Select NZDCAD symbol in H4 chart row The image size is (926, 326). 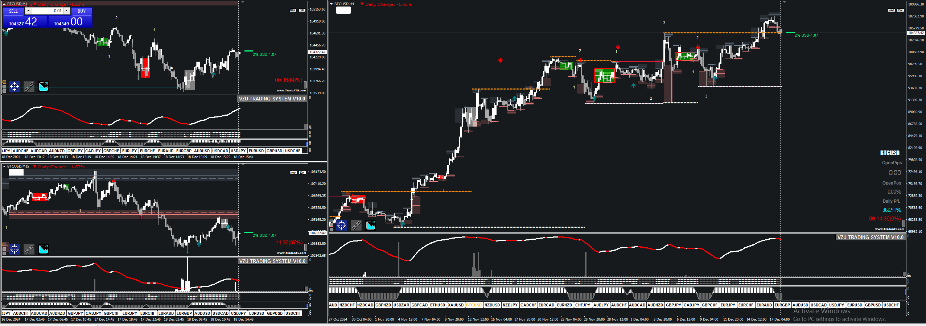365,305
